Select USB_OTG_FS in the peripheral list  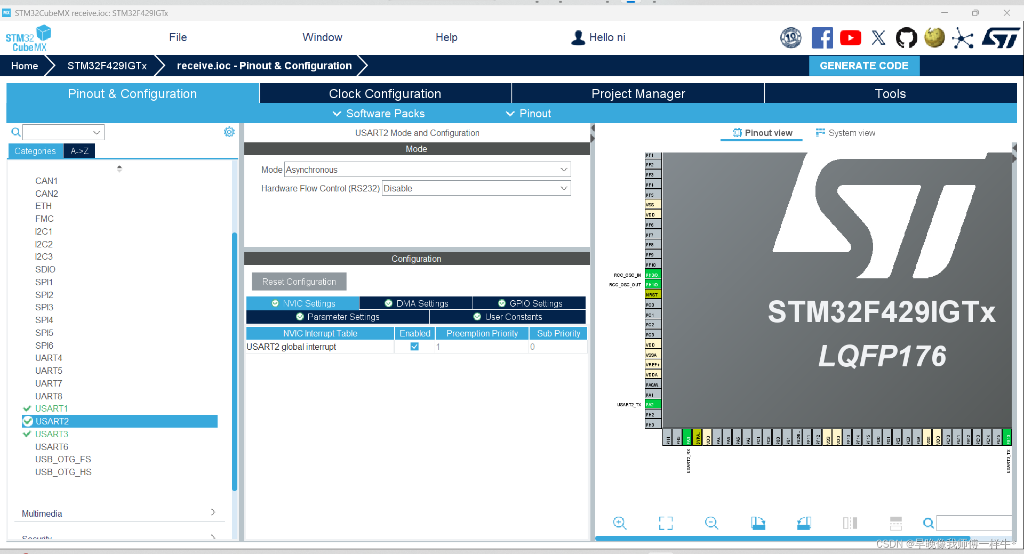63,459
